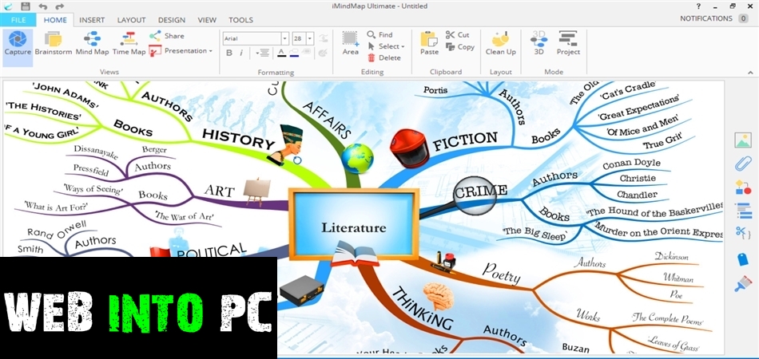Select the 'Great Expectations' child branch
Viewport: 759px width, 359px height.
(638, 108)
